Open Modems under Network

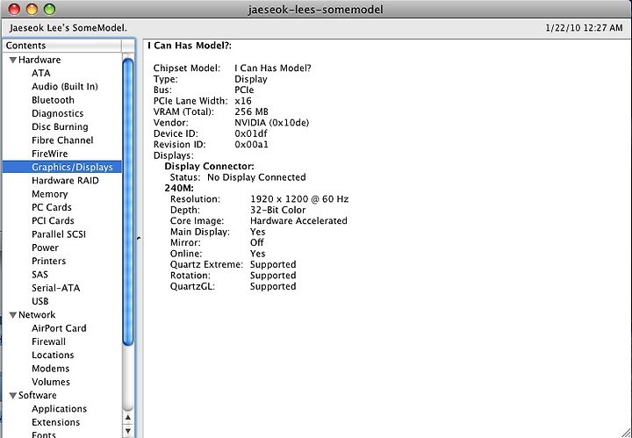click(x=50, y=369)
